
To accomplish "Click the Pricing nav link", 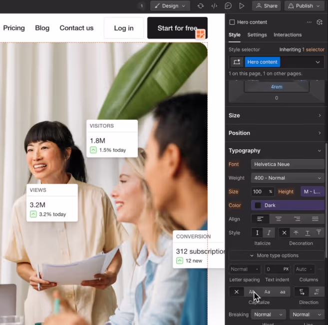I will pos(14,28).
